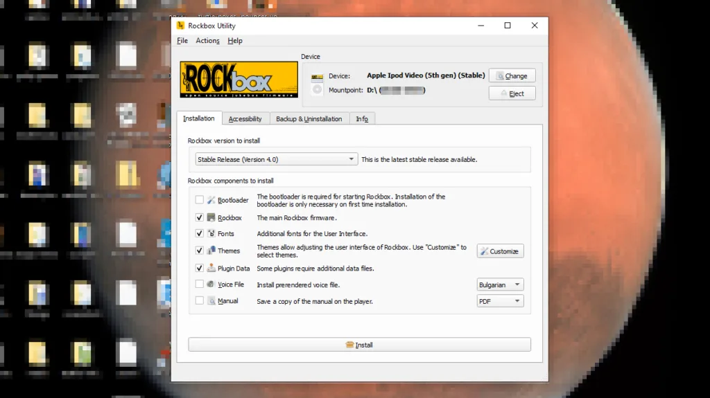Viewport: 710px width, 398px height.
Task: Click the Mountpoint D:\ text
Action: coord(396,90)
